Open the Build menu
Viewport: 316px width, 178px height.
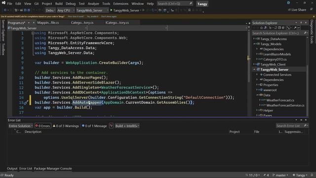[x=59, y=3]
